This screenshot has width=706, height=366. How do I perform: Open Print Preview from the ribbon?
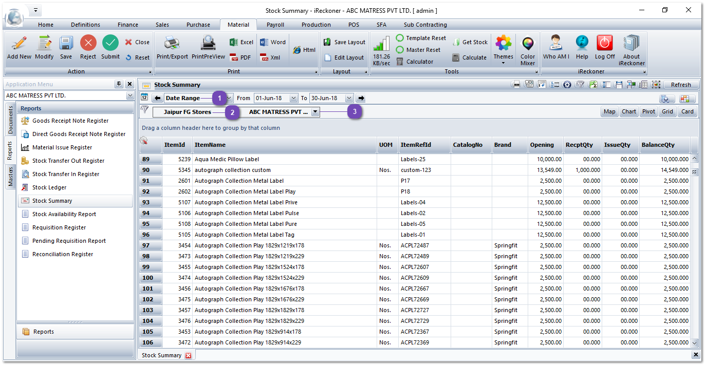[x=208, y=44]
